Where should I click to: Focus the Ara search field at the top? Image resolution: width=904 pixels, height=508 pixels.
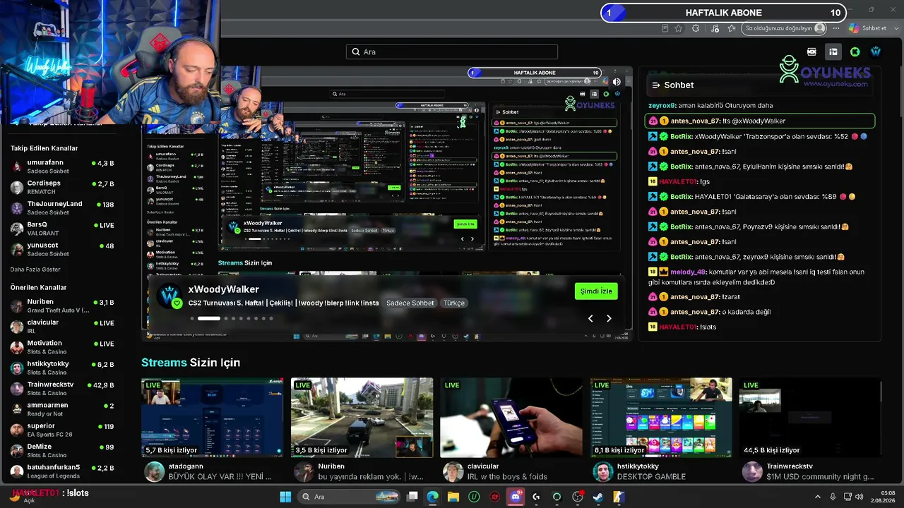(x=452, y=52)
